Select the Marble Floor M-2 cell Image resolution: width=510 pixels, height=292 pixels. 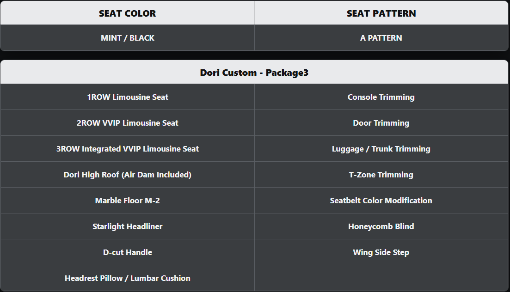pos(128,201)
